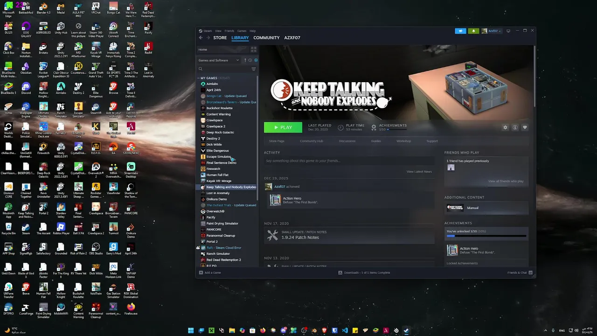The height and width of the screenshot is (336, 597).
Task: Open Steam notifications bell
Action: pos(473,31)
